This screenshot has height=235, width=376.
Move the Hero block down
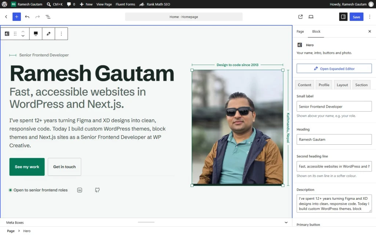23,36
